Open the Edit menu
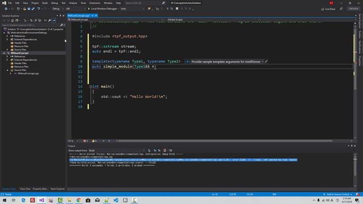 coord(18,3)
